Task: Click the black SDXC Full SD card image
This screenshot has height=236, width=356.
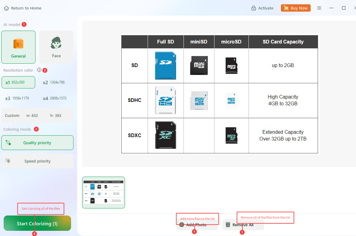Action: pyautogui.click(x=165, y=135)
